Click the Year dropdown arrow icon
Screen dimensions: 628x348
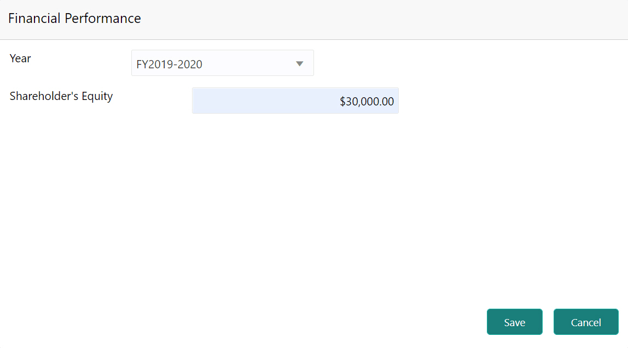(x=299, y=63)
